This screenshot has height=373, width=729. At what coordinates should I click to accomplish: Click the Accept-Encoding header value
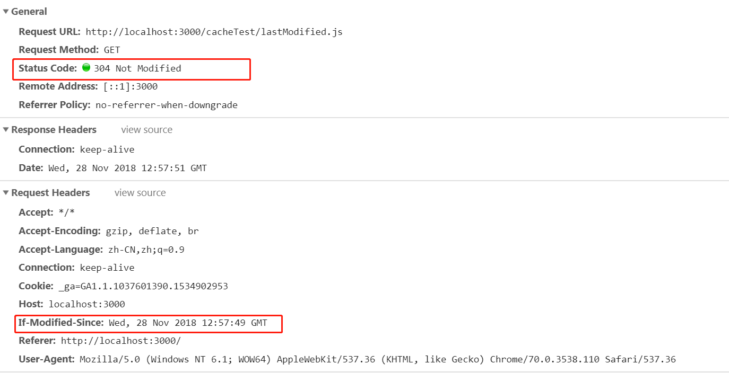coord(152,231)
